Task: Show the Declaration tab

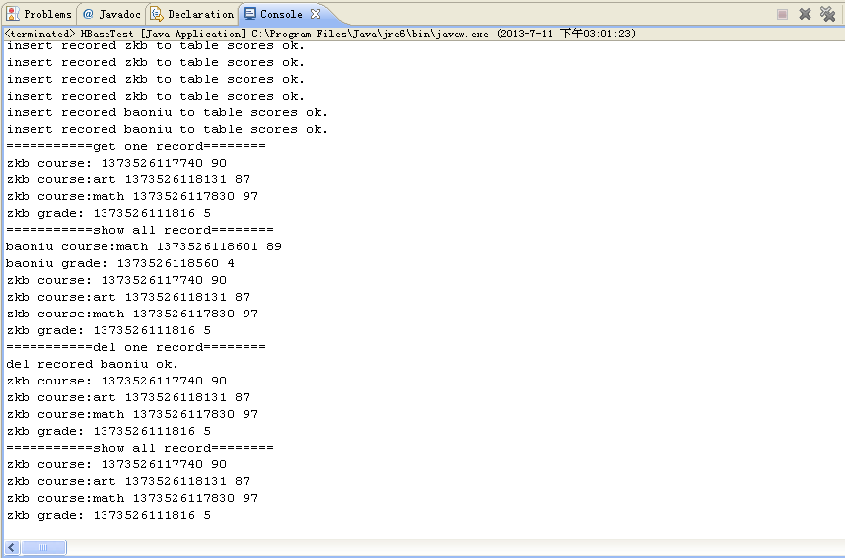Action: pyautogui.click(x=192, y=14)
